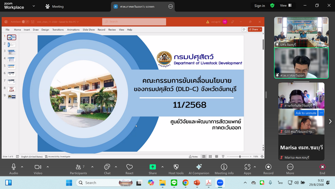Screen dimensions: 335x189
Task: Click the green Share screen button
Action: click(152, 169)
